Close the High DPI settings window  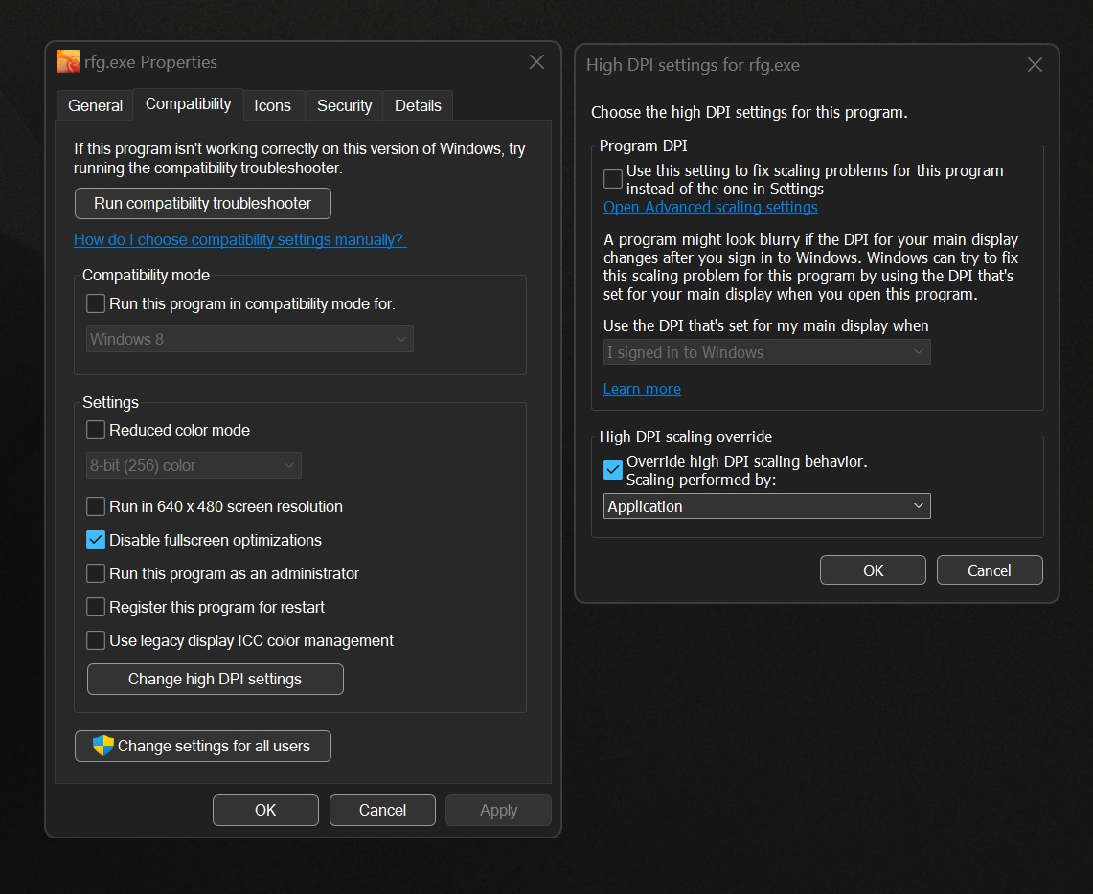pyautogui.click(x=1035, y=65)
